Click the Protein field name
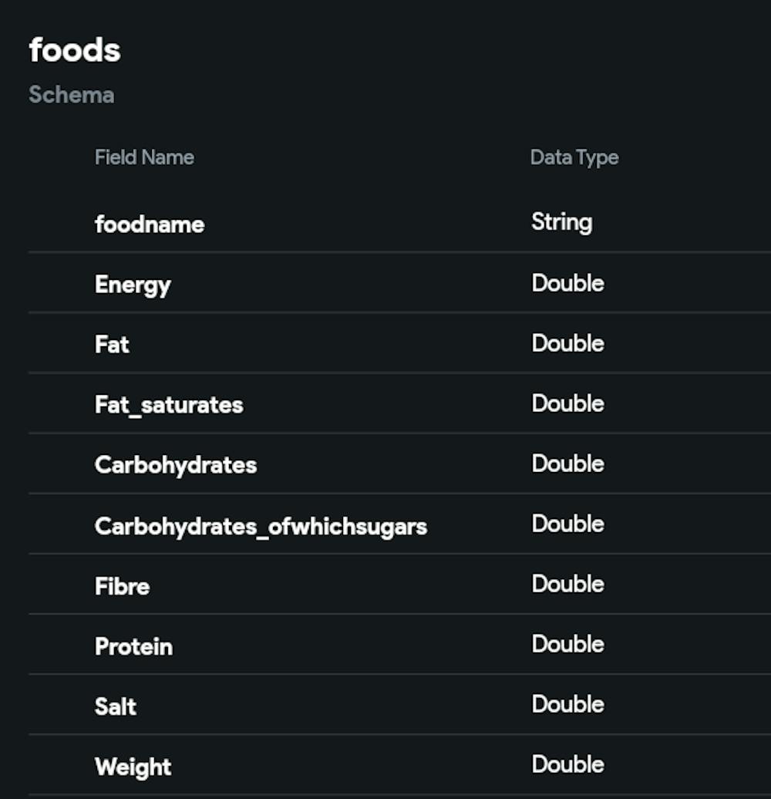The image size is (771, 799). 133,646
